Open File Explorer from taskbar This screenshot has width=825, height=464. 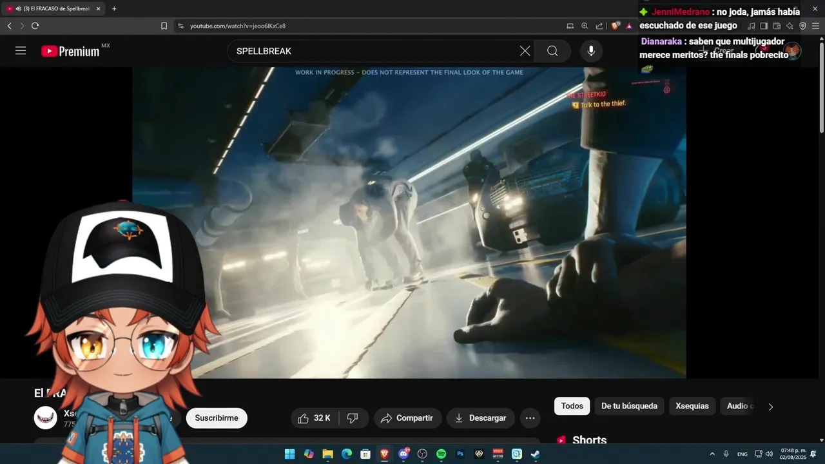[x=327, y=454]
